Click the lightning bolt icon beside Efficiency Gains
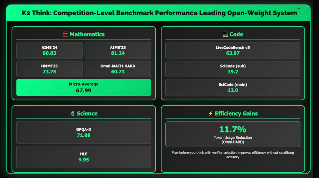The width and height of the screenshot is (319, 178). pyautogui.click(x=210, y=114)
